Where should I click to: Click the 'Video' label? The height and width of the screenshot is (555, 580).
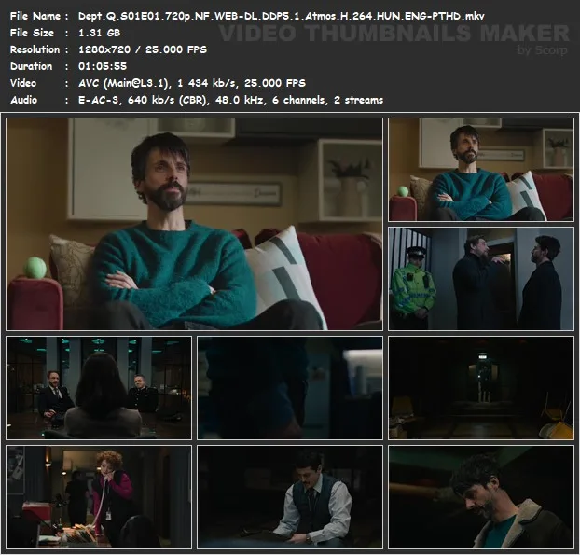[x=23, y=83]
